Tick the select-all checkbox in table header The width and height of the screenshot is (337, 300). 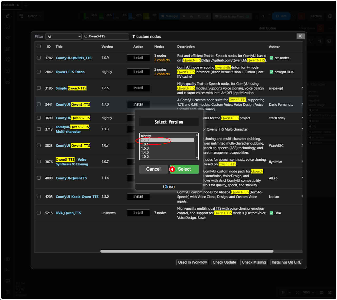[x=39, y=46]
